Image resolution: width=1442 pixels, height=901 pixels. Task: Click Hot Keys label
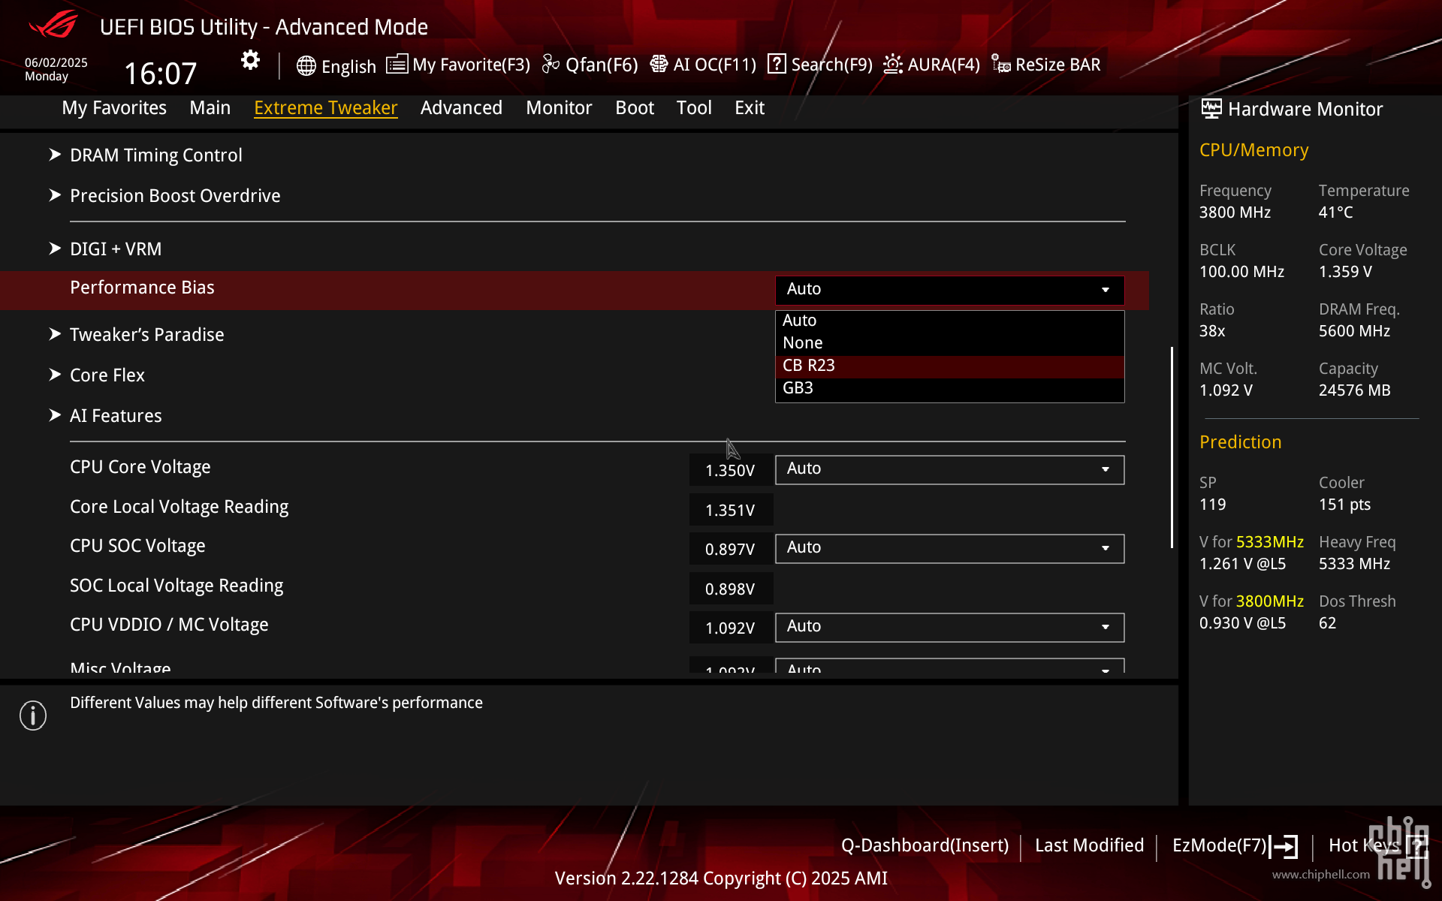point(1364,845)
